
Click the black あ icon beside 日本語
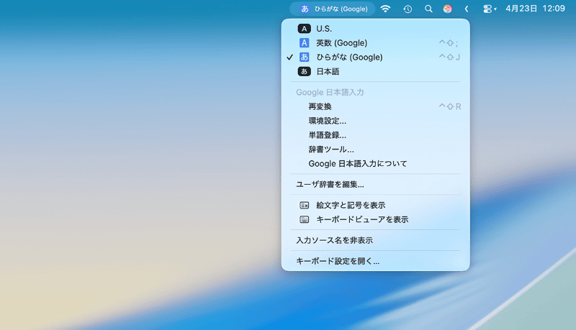(x=304, y=71)
